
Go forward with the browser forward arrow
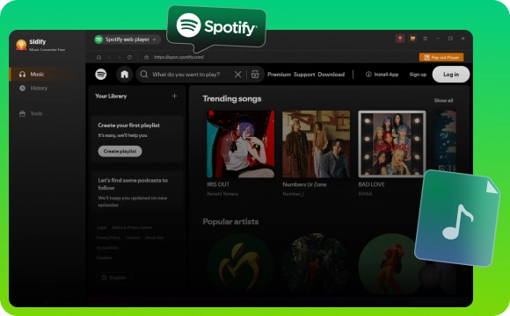point(120,57)
